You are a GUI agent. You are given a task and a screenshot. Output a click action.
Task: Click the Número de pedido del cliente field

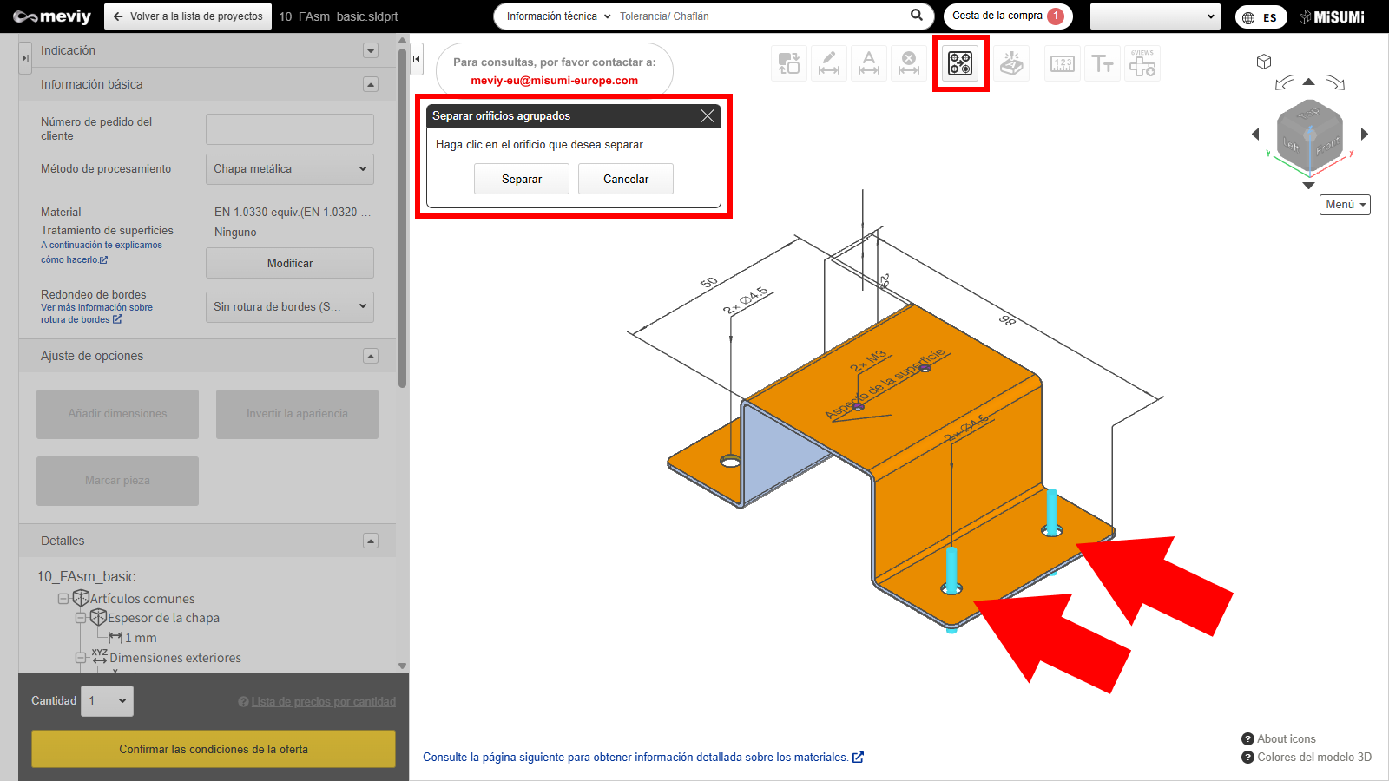[x=290, y=129]
